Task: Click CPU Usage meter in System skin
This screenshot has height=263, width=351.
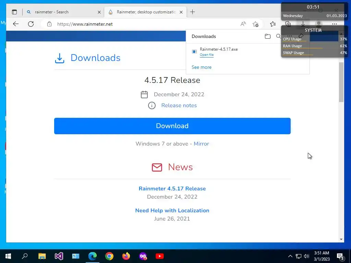Action: pyautogui.click(x=315, y=39)
